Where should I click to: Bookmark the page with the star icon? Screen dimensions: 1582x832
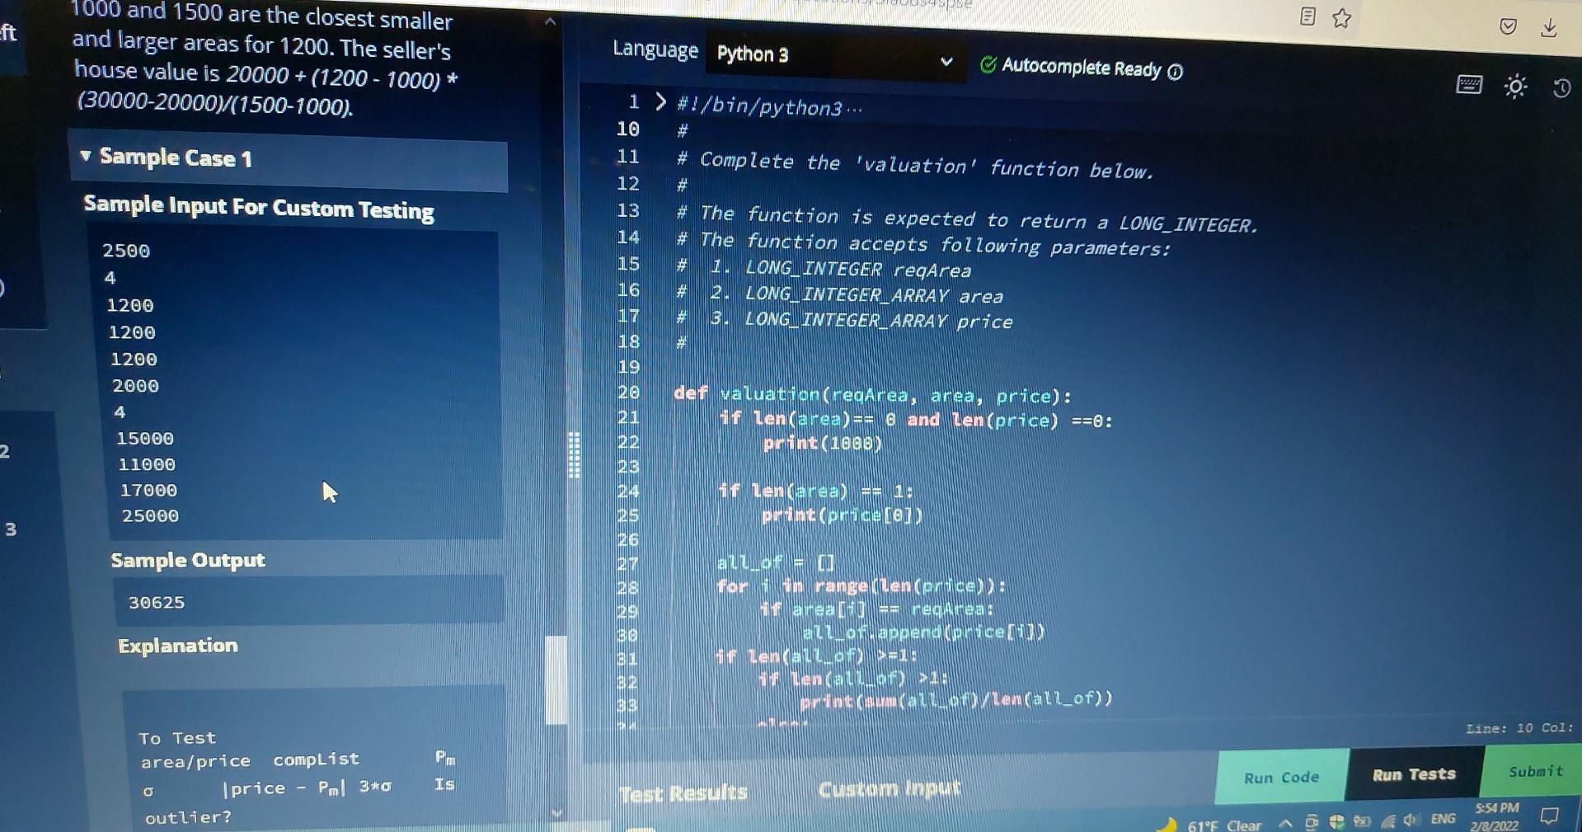tap(1343, 19)
